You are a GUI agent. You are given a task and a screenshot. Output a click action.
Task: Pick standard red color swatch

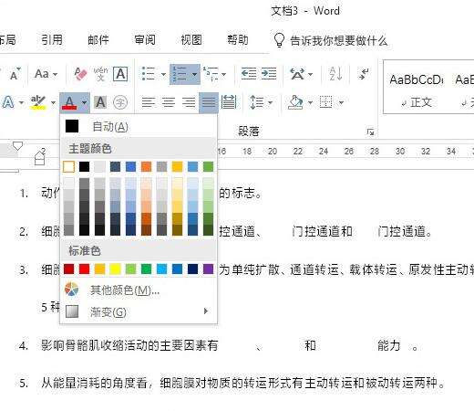(x=84, y=269)
